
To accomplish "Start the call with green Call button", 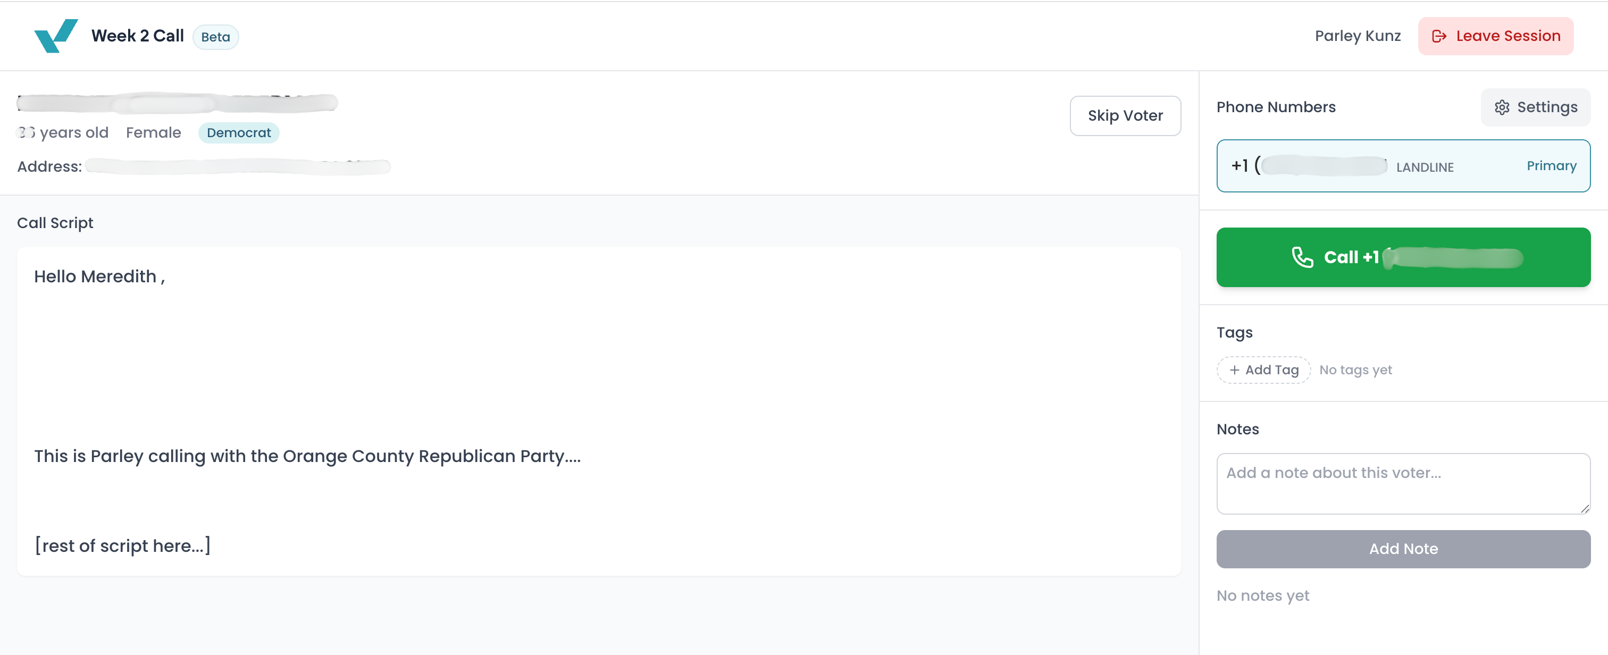I will [1403, 257].
